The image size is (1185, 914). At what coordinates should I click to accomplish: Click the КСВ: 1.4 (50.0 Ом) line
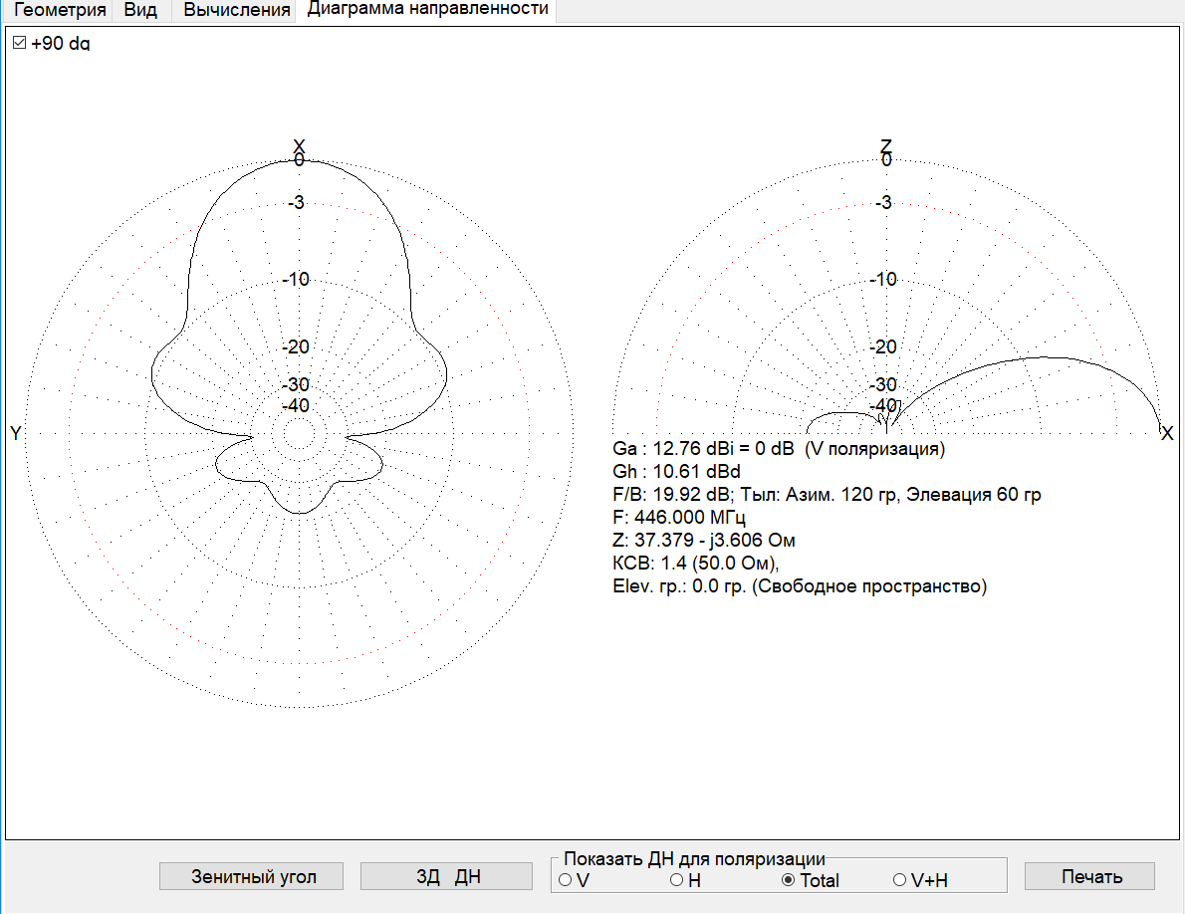click(x=695, y=564)
